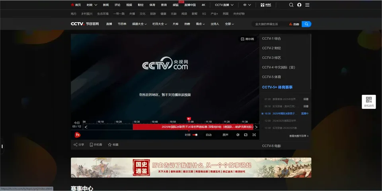Open the 体育 top menu item
Viewport: 382px width, 191px height.
[x=152, y=5]
